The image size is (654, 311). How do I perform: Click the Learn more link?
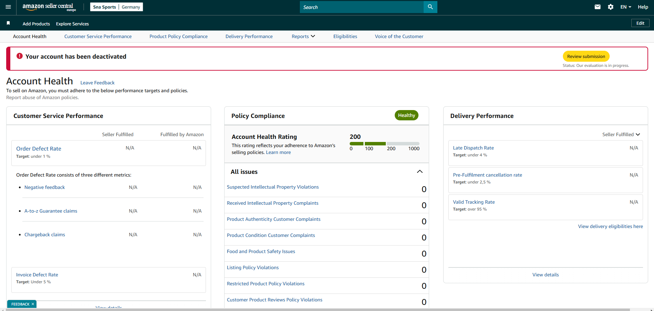coord(278,152)
